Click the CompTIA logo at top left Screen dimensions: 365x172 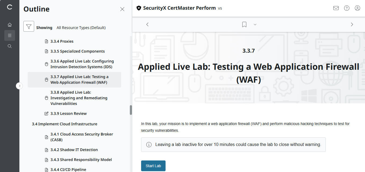[x=10, y=7]
